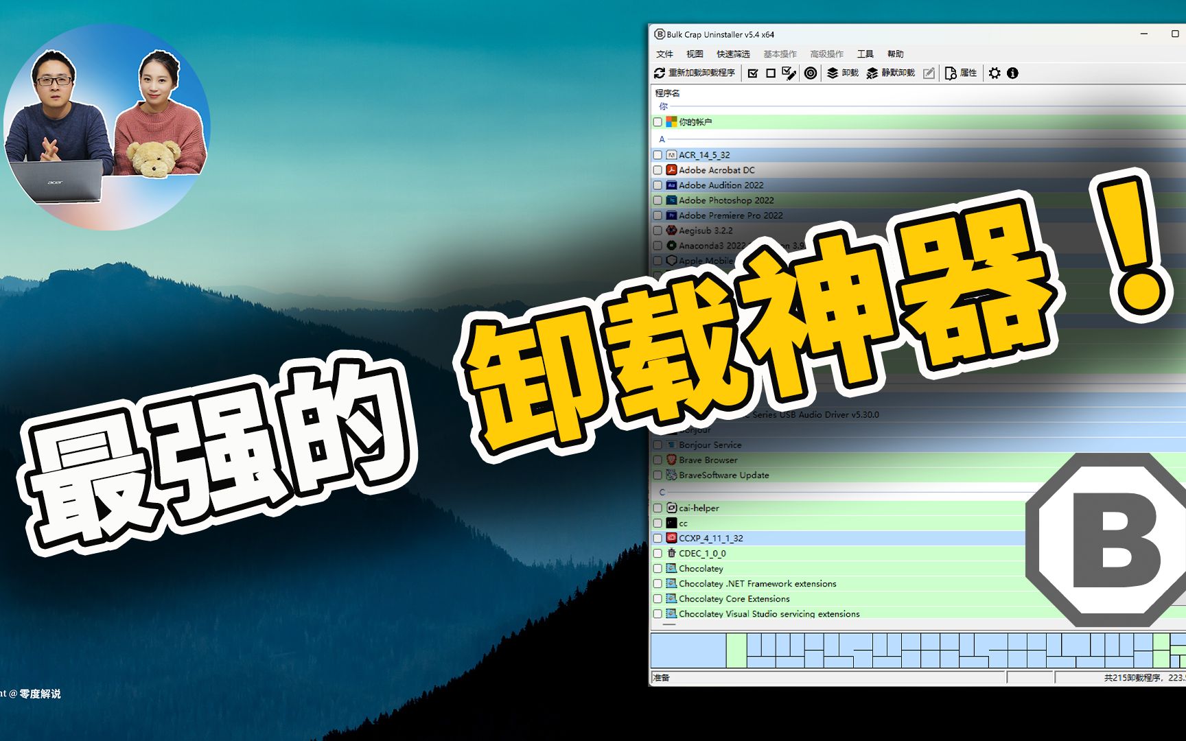1186x741 pixels.
Task: Minimize the Bulk Crap Uninstaller window
Action: [1144, 34]
